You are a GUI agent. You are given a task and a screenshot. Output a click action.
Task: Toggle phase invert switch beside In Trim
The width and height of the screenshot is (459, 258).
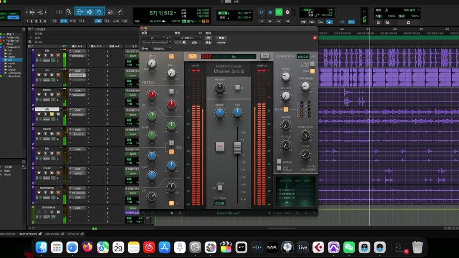point(238,87)
